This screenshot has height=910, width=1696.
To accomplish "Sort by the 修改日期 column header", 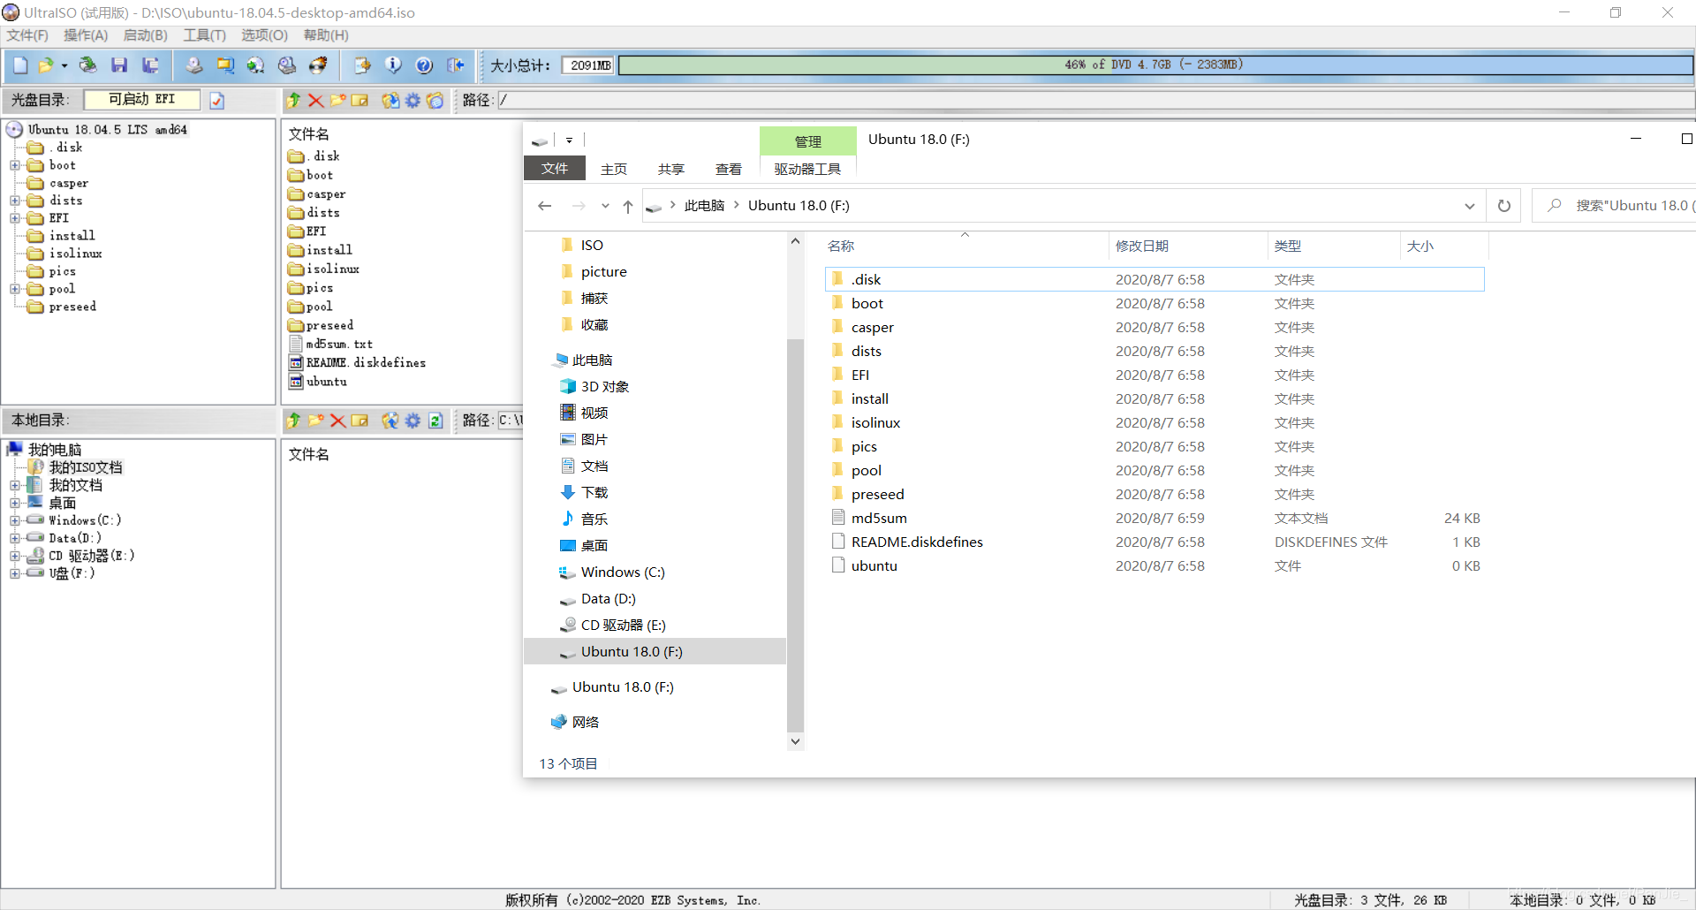I will tap(1187, 246).
